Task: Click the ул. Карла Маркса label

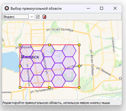Action: coord(28,75)
